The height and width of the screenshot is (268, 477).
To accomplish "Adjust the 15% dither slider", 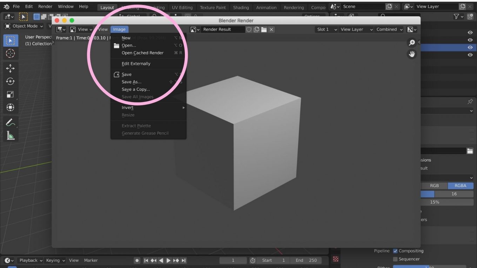I will click(x=435, y=202).
